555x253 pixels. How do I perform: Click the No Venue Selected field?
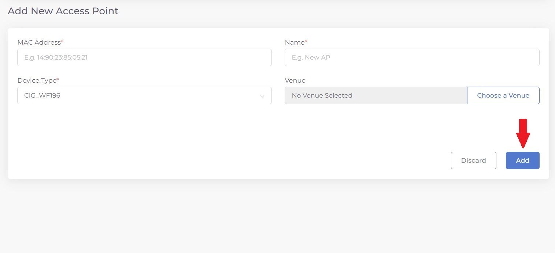pos(375,95)
